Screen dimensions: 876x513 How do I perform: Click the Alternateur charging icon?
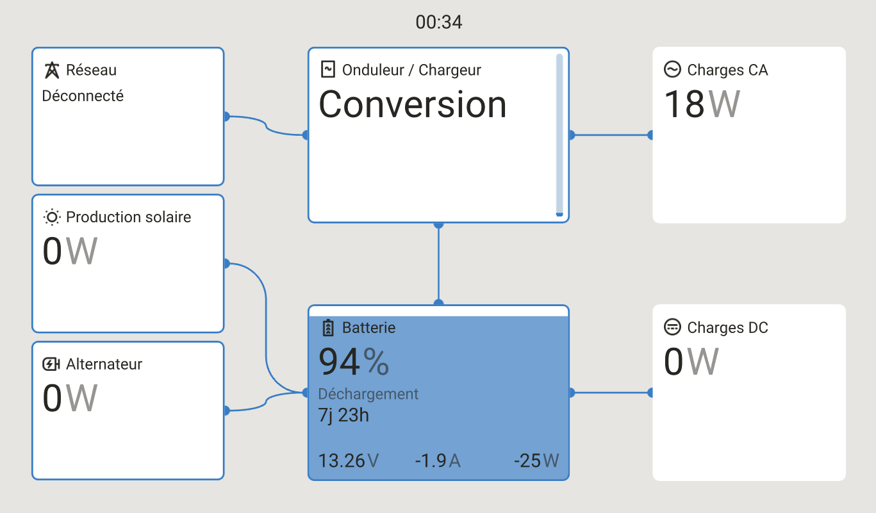(x=51, y=364)
